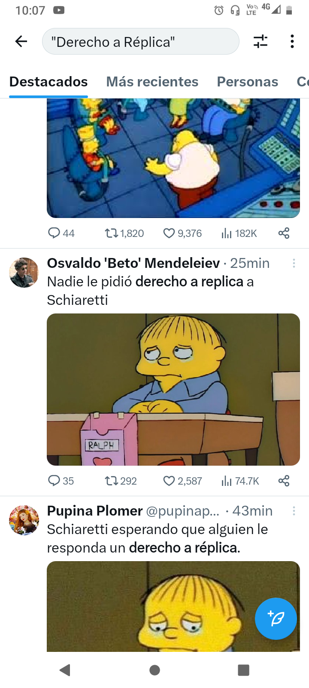Screen dimensions: 309x688
Task: Share the post with 182K views
Action: pos(284,233)
